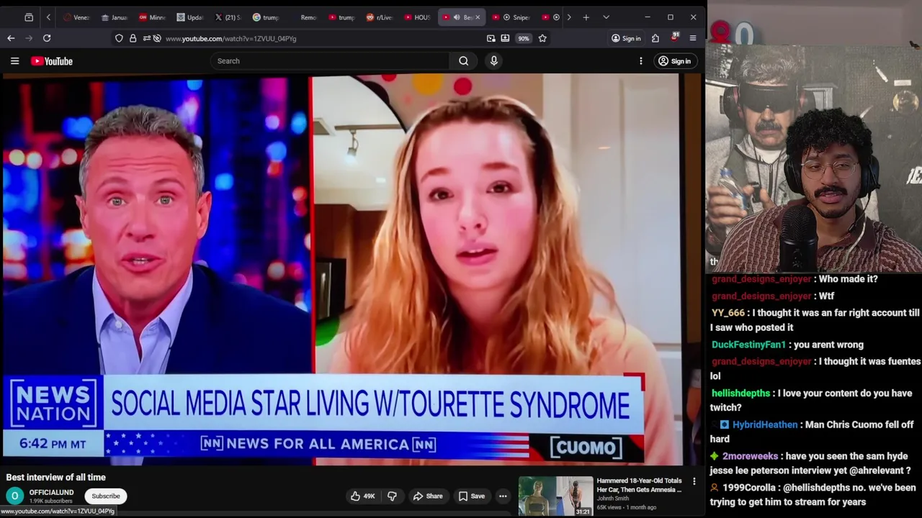Click the YouTube search magnifier button
The image size is (922, 518).
pyautogui.click(x=464, y=61)
